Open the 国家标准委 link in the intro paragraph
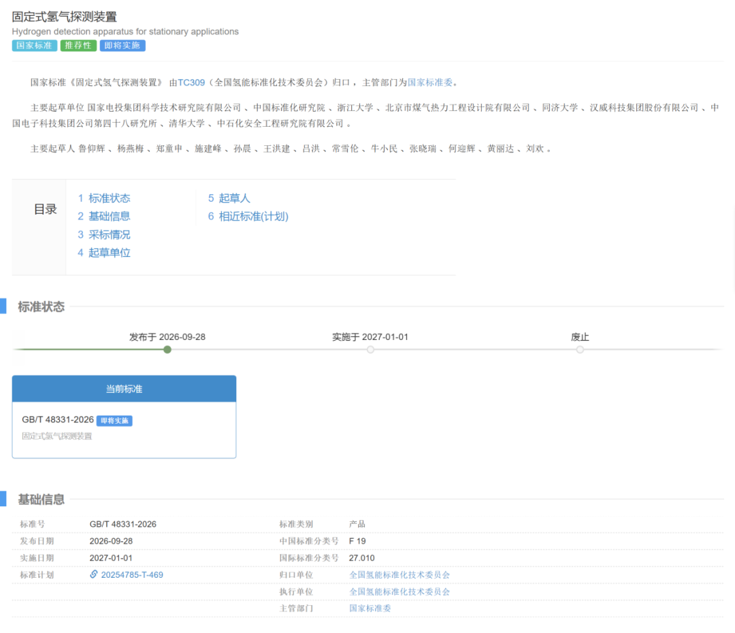This screenshot has width=735, height=633. pos(430,82)
